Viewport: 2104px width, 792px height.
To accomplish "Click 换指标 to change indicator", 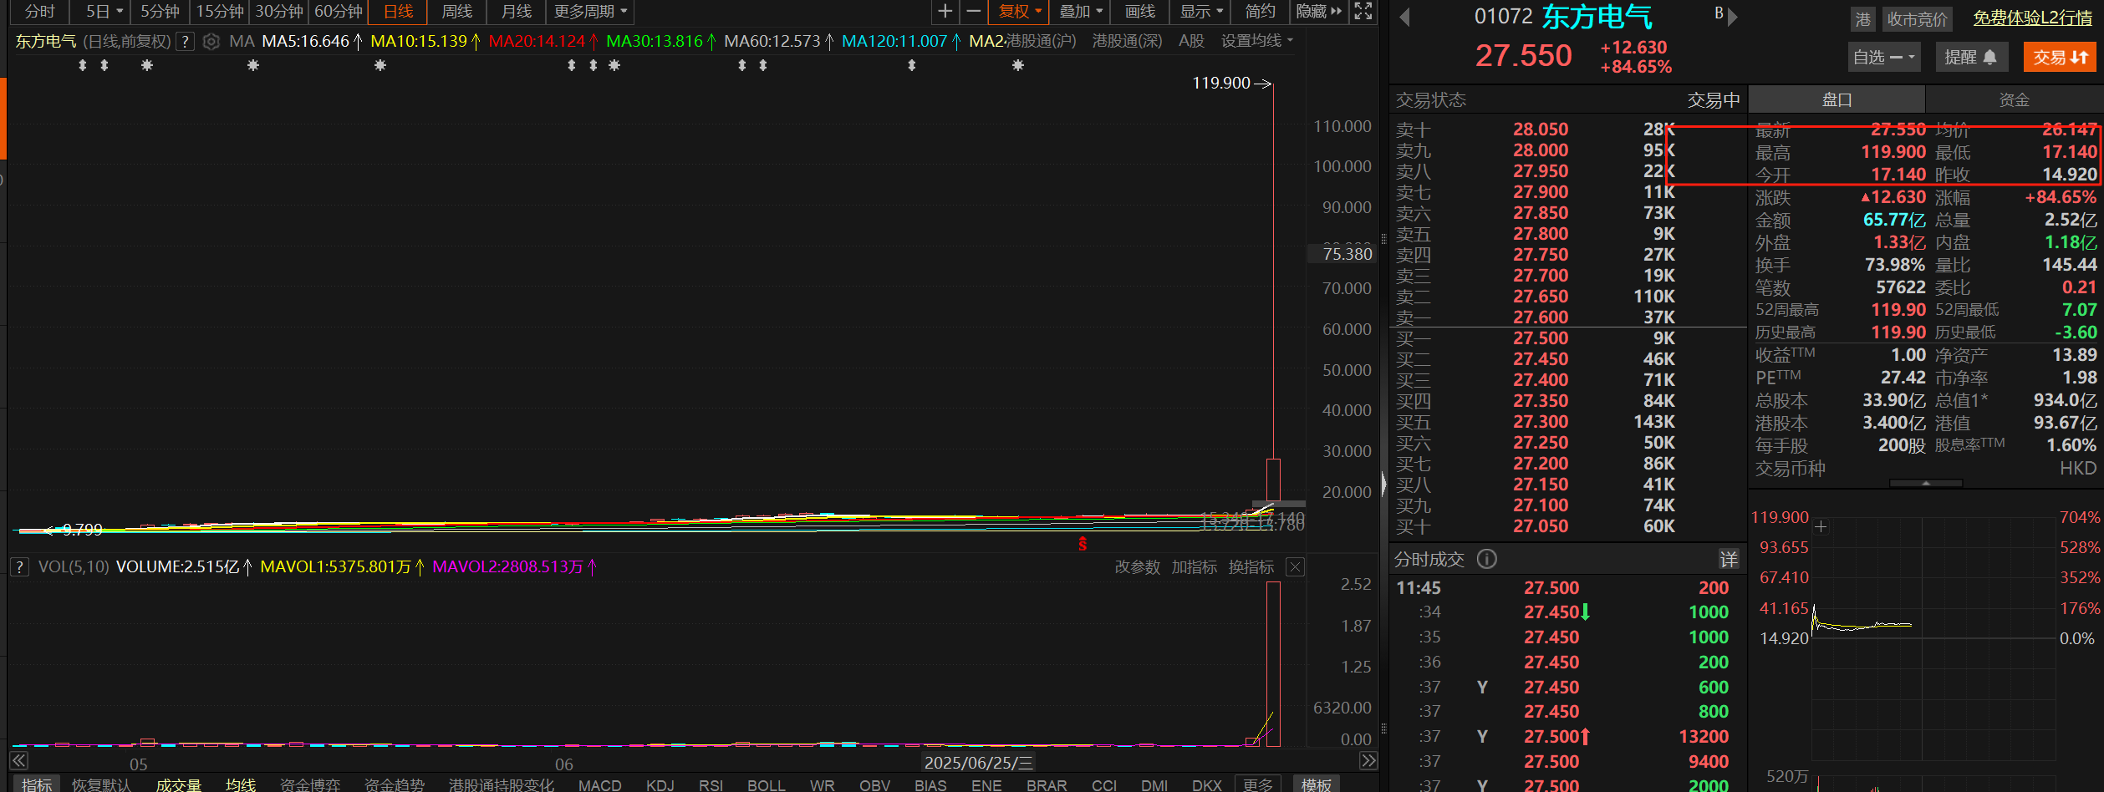I will click(x=1251, y=567).
